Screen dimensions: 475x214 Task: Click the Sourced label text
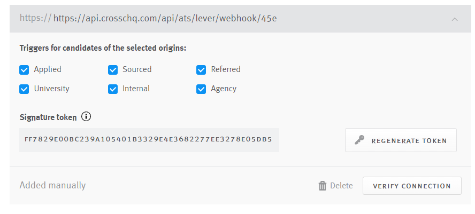tap(137, 69)
